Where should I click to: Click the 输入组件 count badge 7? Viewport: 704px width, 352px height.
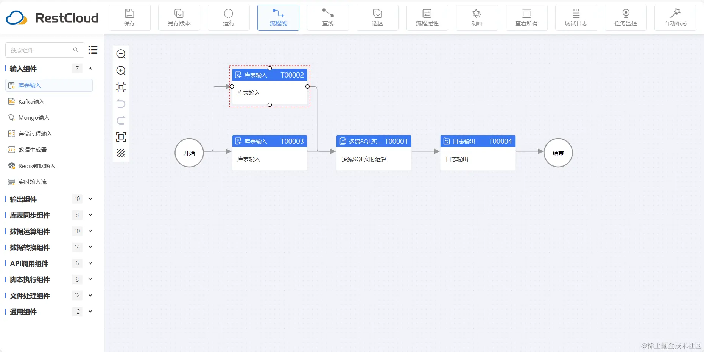[x=77, y=69]
